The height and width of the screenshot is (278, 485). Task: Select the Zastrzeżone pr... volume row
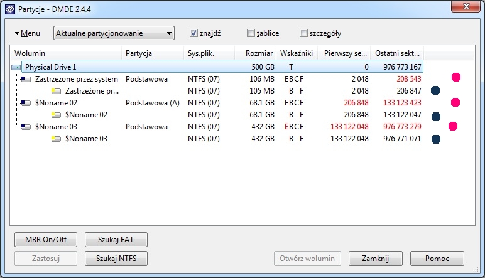point(92,91)
